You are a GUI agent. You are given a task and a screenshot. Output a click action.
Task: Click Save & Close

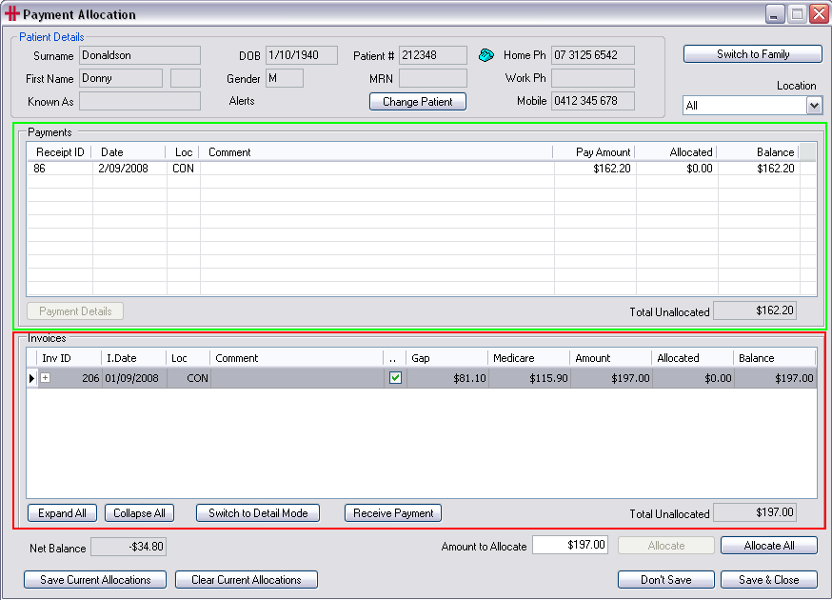(769, 579)
